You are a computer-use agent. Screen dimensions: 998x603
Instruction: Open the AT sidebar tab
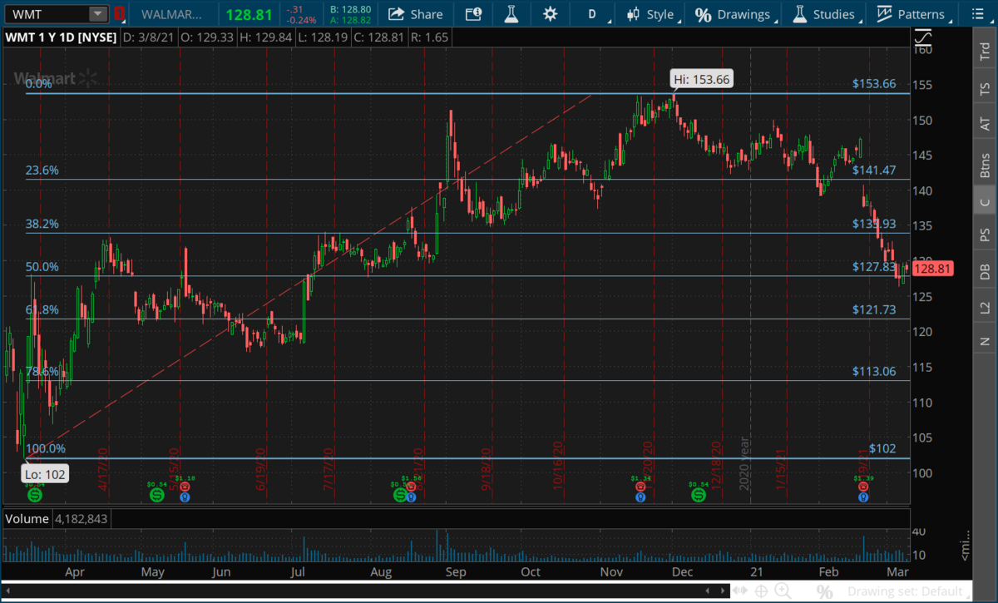986,123
